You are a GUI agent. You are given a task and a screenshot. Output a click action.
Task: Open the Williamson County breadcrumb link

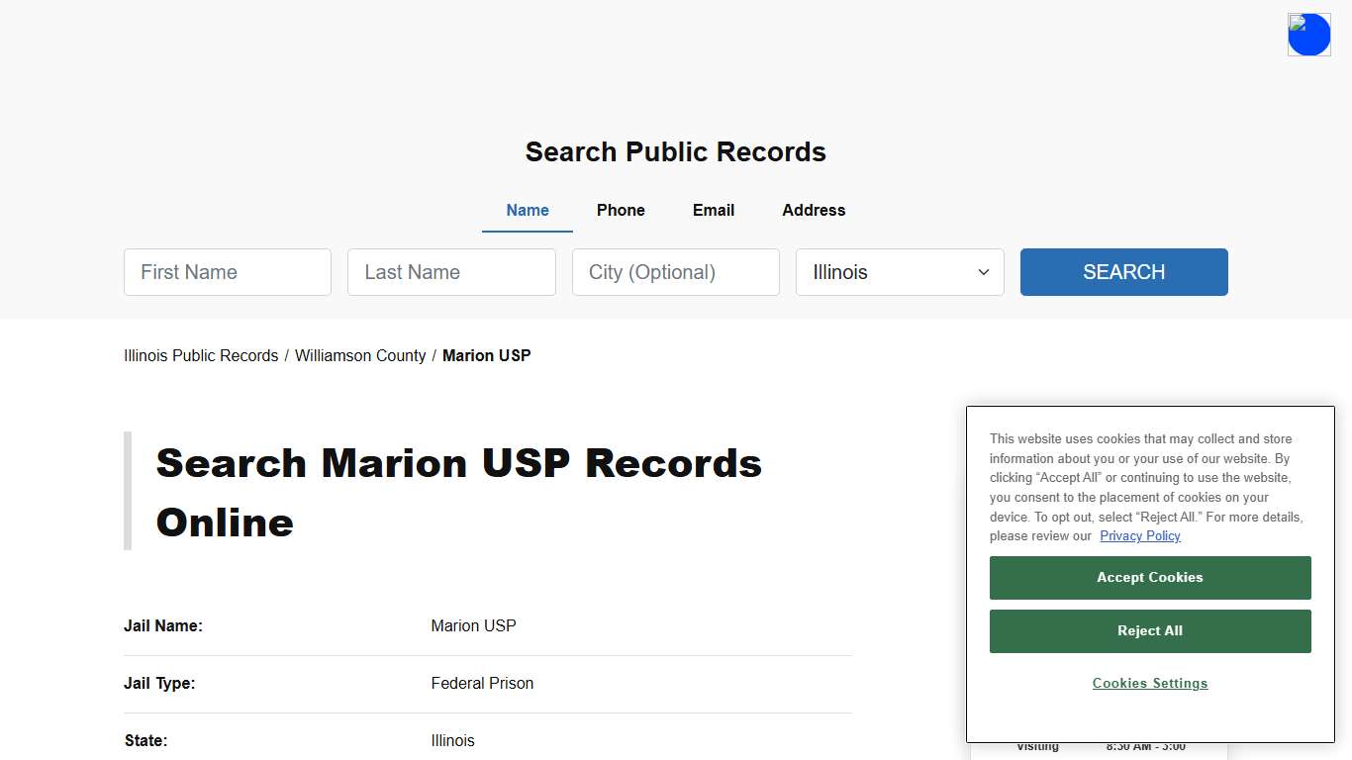pos(360,355)
